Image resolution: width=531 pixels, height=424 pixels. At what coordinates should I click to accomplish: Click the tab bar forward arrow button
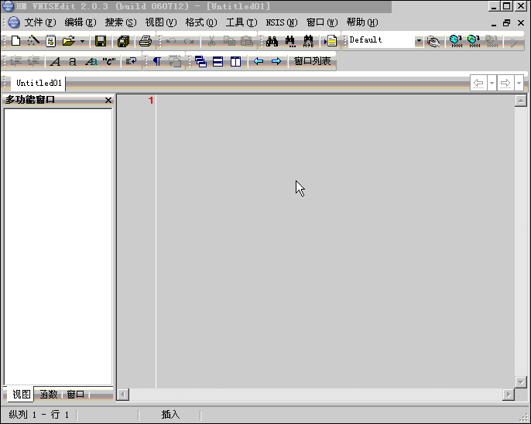point(505,83)
